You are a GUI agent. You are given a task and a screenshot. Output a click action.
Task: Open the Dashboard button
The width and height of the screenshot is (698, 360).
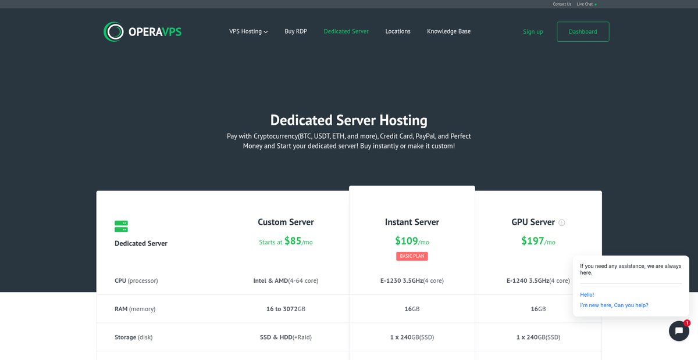pyautogui.click(x=583, y=32)
